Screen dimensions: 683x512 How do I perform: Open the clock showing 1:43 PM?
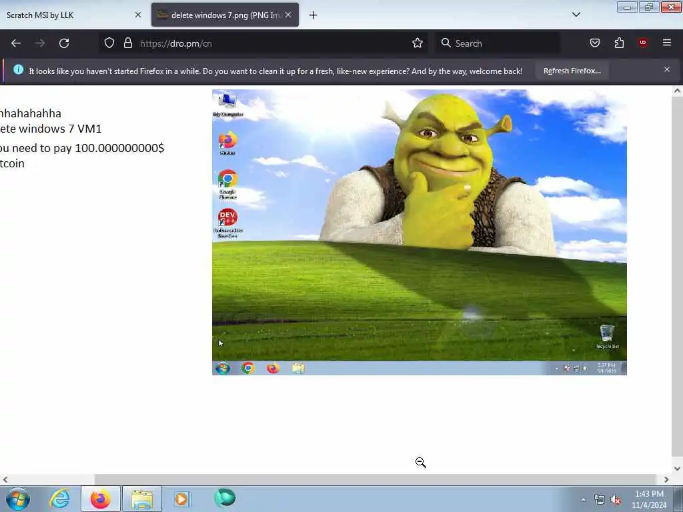click(x=649, y=499)
